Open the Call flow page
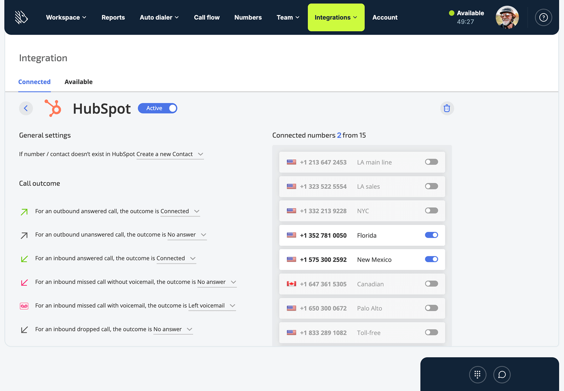Viewport: 564px width, 391px height. point(207,17)
